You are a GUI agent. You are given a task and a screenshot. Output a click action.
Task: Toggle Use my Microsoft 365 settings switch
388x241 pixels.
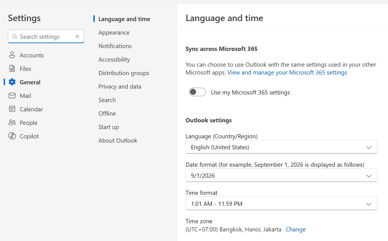(197, 92)
